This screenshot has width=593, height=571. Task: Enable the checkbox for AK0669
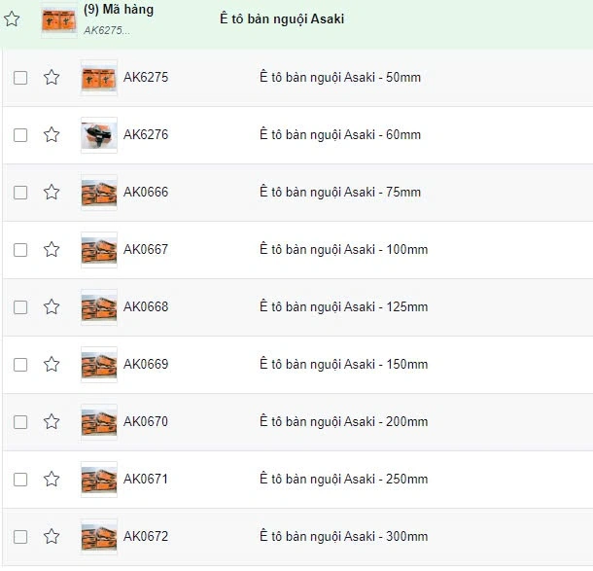(x=20, y=365)
